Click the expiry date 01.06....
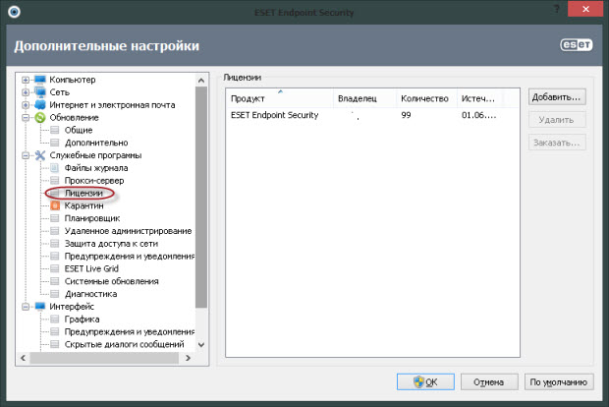 (478, 115)
